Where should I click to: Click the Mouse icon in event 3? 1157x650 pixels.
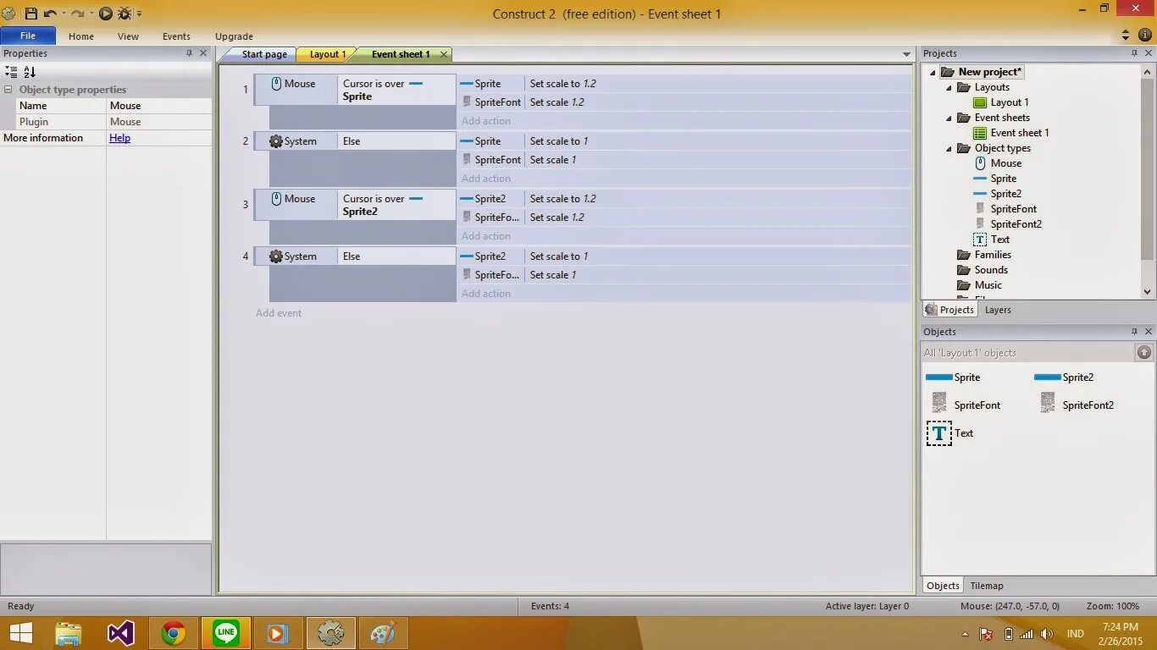coord(276,199)
